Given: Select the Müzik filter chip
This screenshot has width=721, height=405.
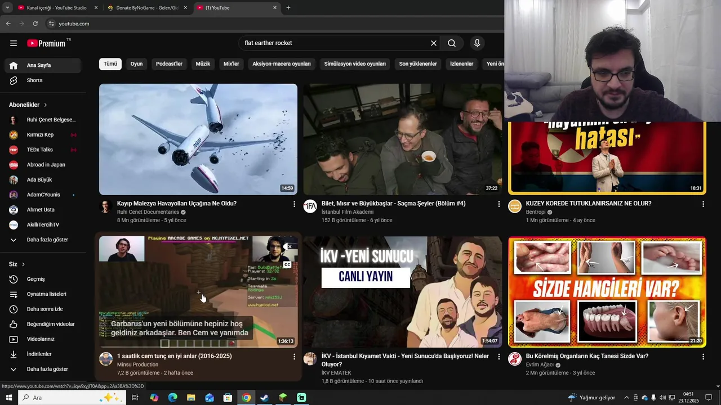Looking at the screenshot, I should point(203,64).
